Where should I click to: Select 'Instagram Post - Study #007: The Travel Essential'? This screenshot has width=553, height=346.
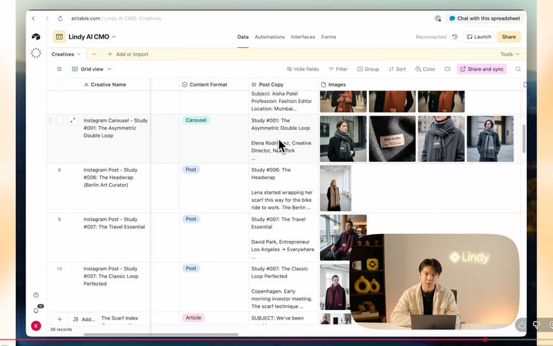click(114, 223)
